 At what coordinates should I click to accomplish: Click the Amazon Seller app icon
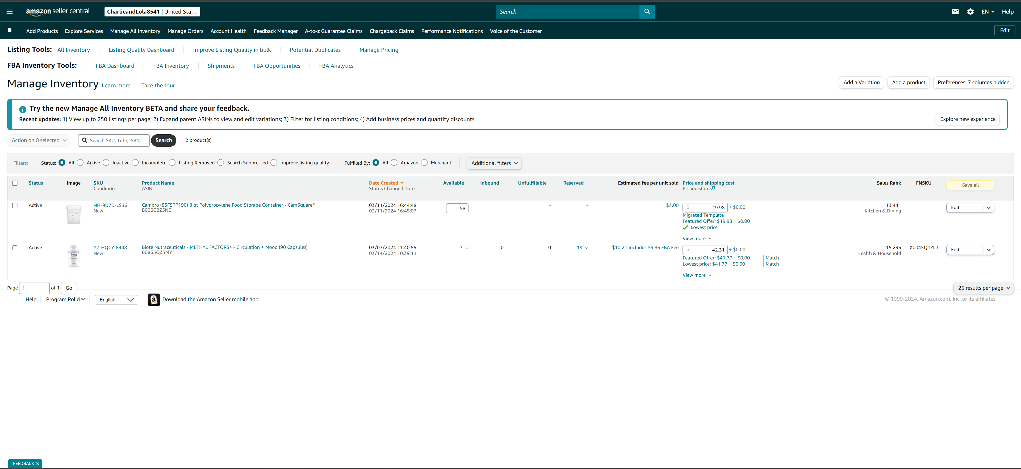point(154,300)
